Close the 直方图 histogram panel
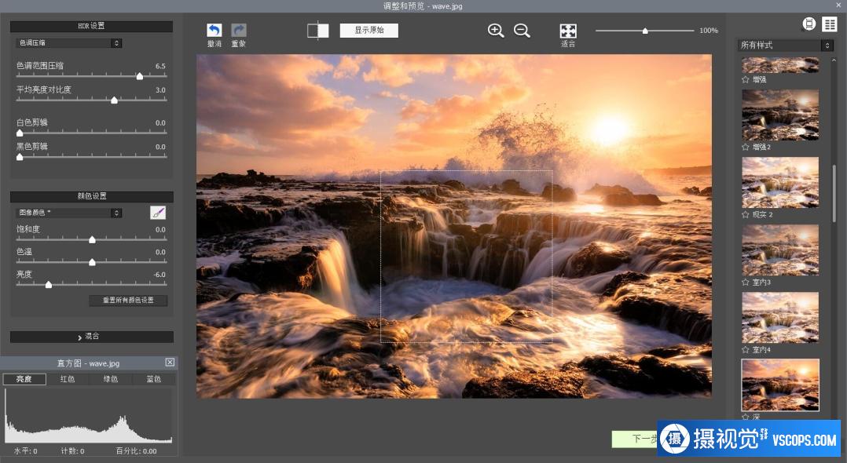Screen dimensions: 847x463 click(x=170, y=363)
